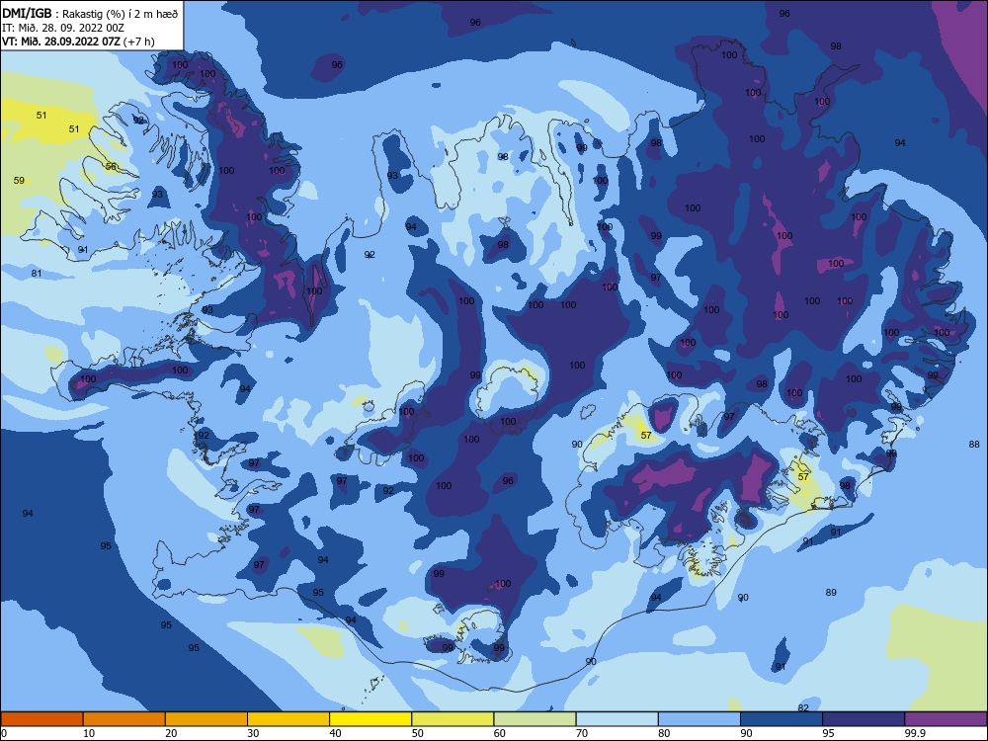Click the light blue 80–90 legend swatch
988x741 pixels.
coord(700,719)
